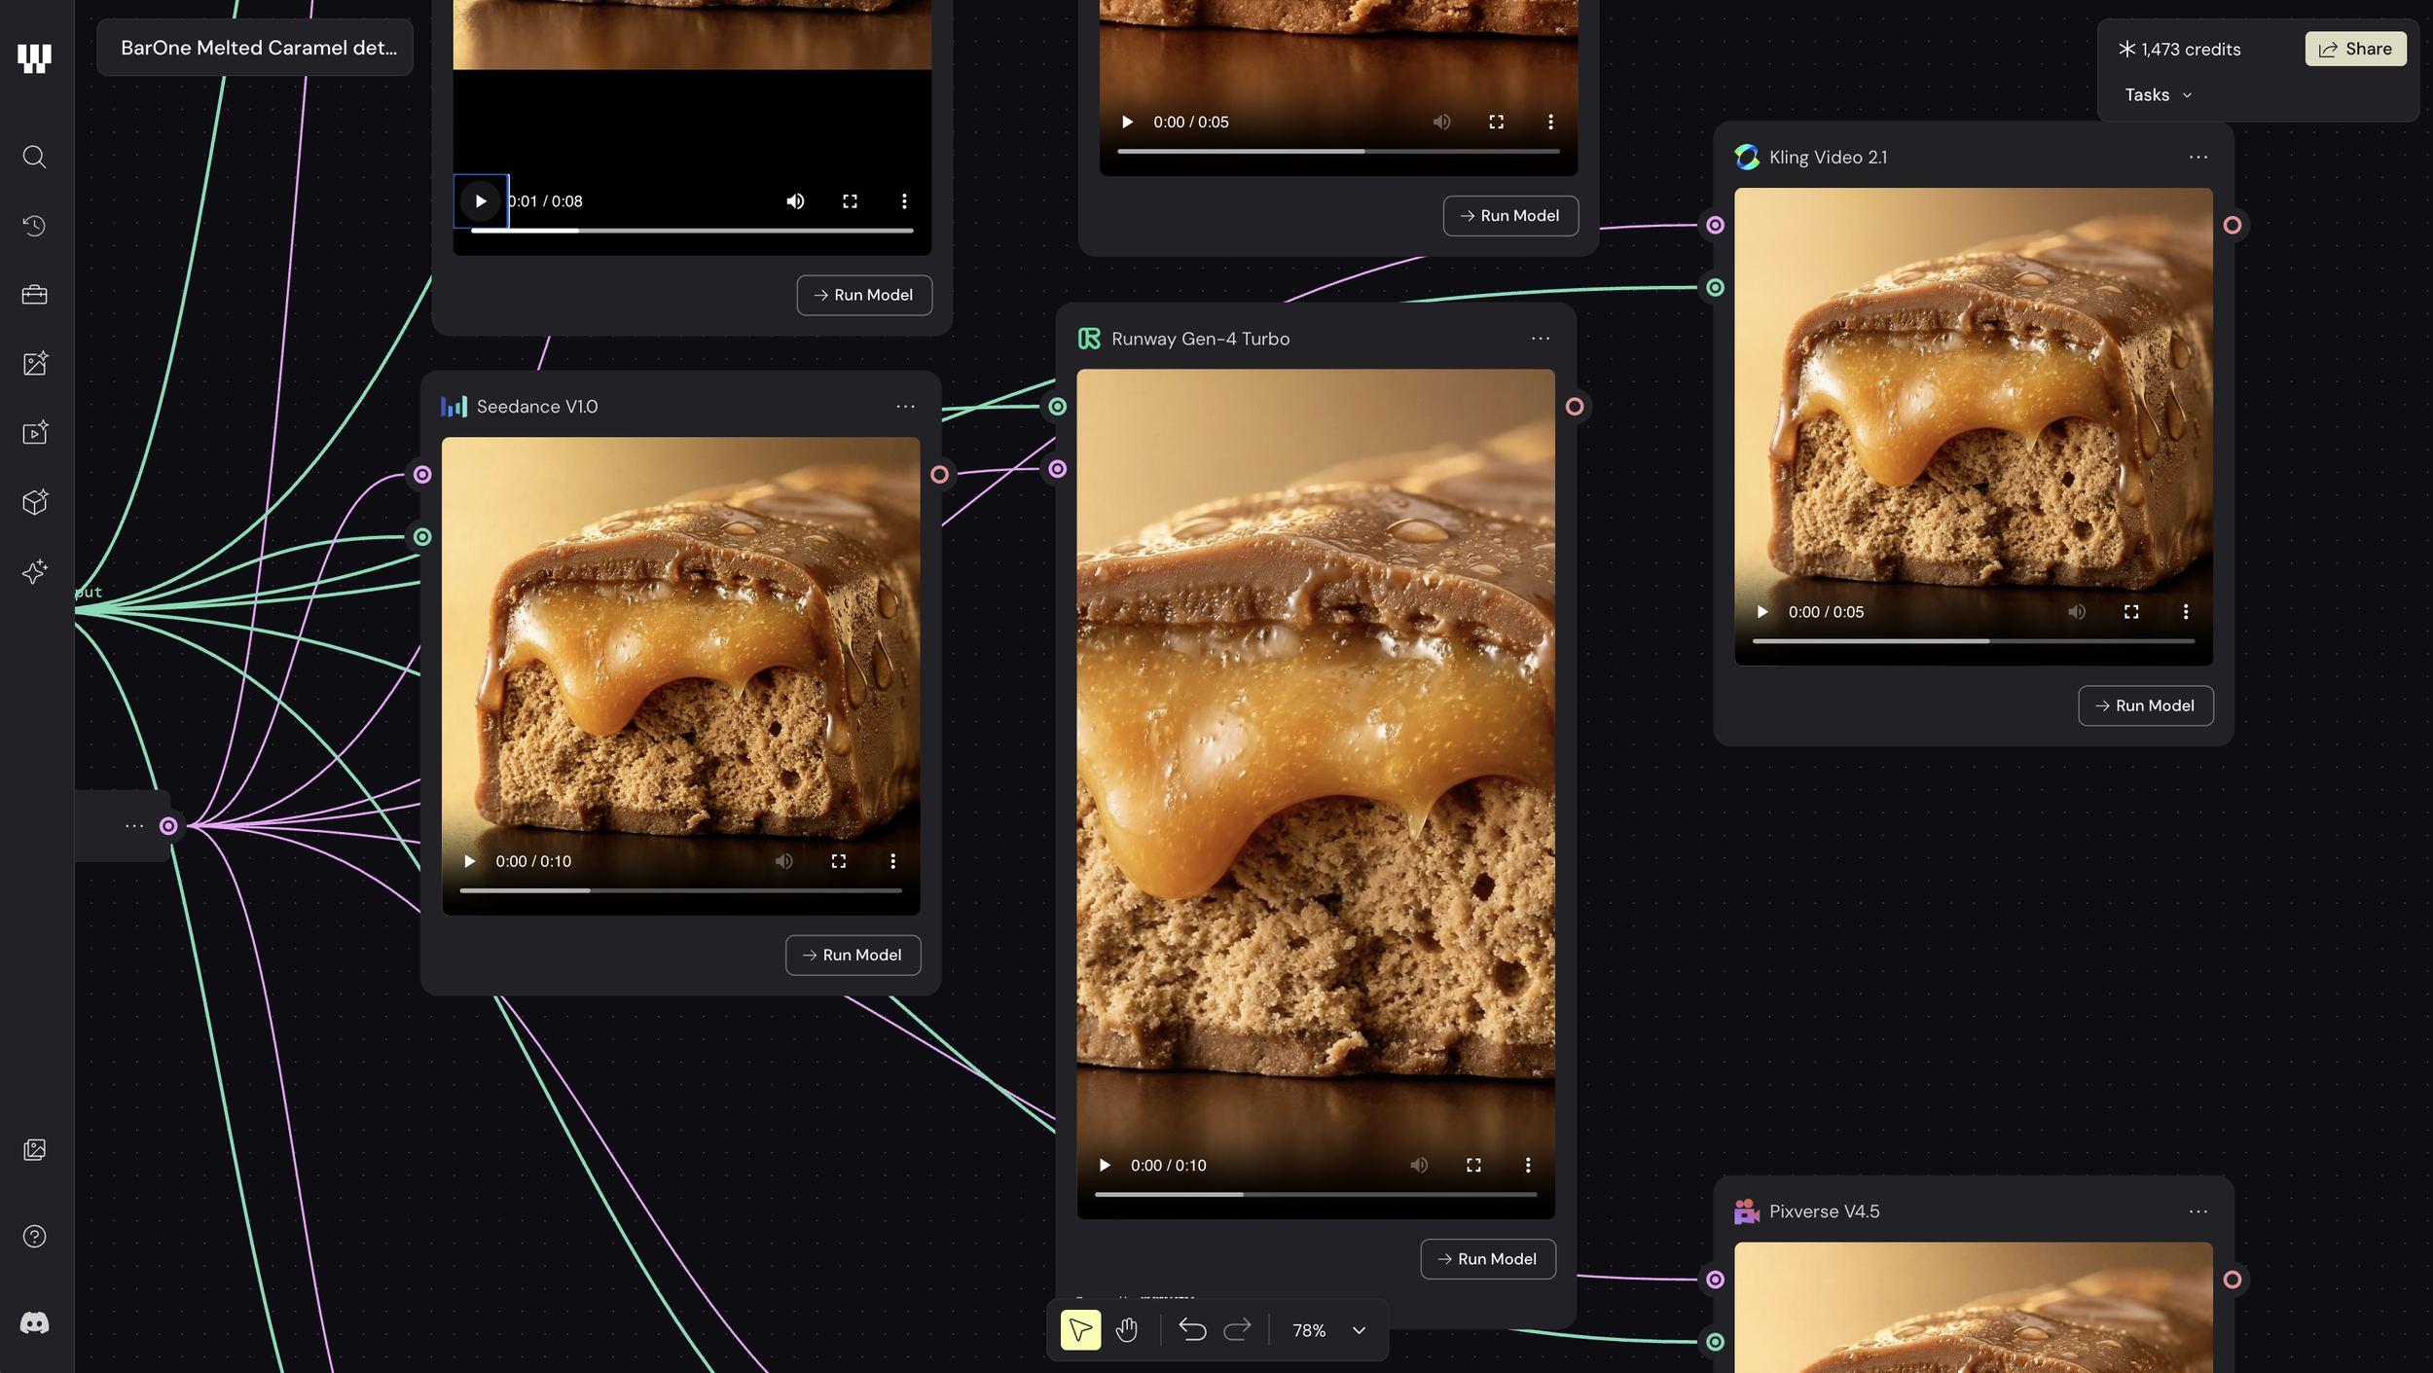This screenshot has width=2433, height=1373.
Task: Open the image generation tool in the sidebar
Action: pyautogui.click(x=34, y=363)
